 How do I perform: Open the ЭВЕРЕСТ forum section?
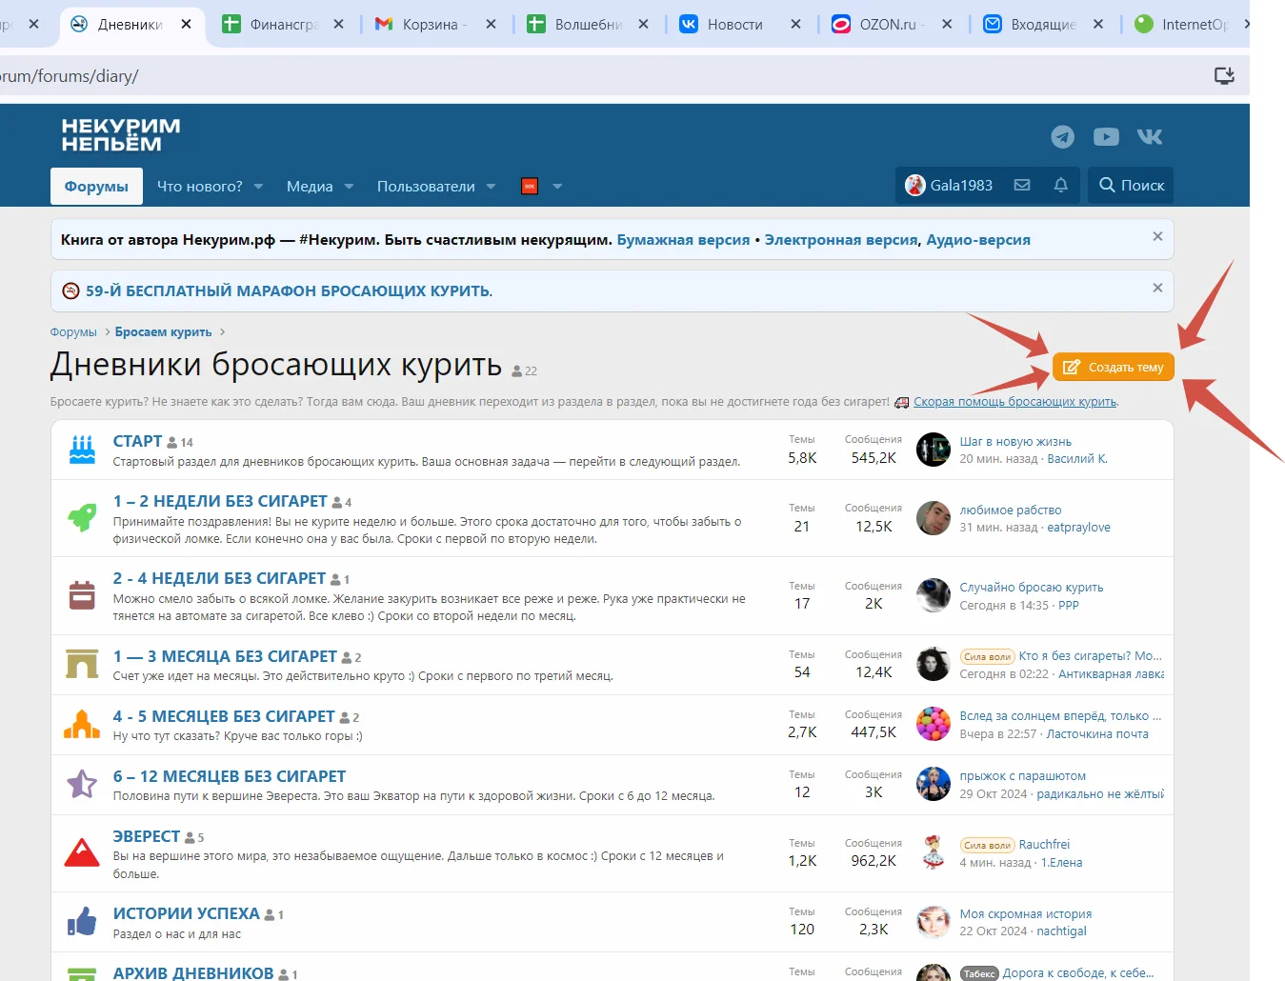coord(147,836)
